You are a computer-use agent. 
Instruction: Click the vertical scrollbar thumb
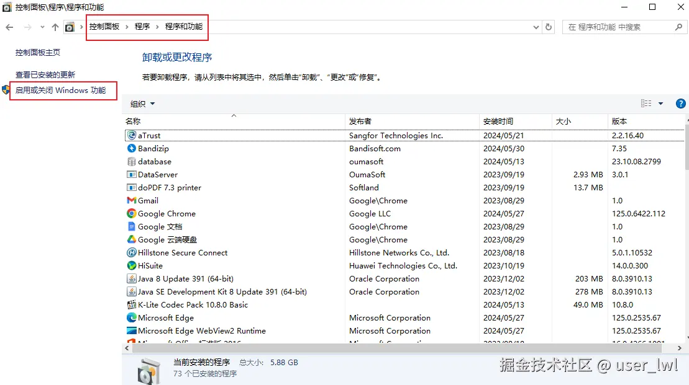click(x=687, y=147)
